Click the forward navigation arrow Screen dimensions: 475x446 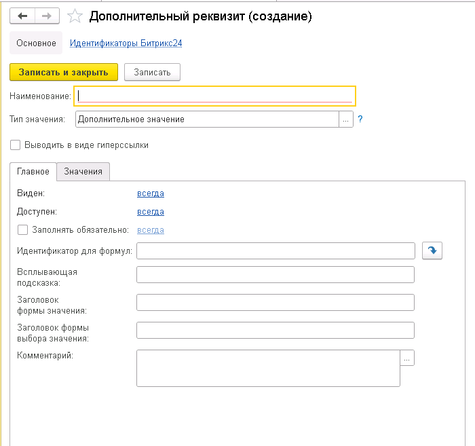pos(46,16)
